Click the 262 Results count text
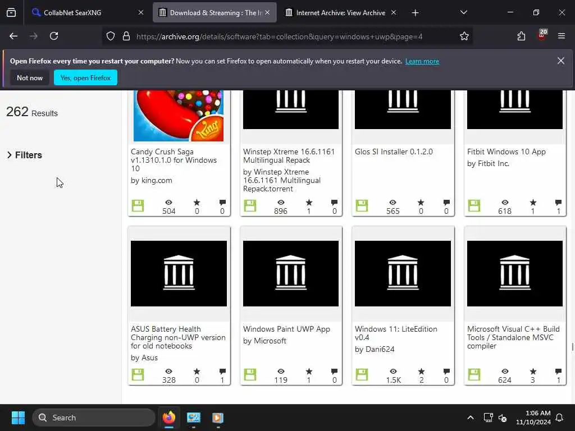 [x=32, y=112]
